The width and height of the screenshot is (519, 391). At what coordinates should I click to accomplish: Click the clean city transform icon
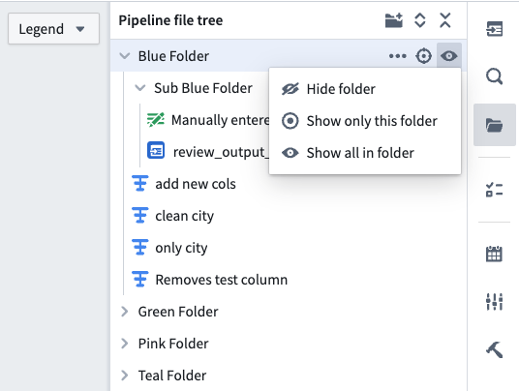click(x=140, y=216)
